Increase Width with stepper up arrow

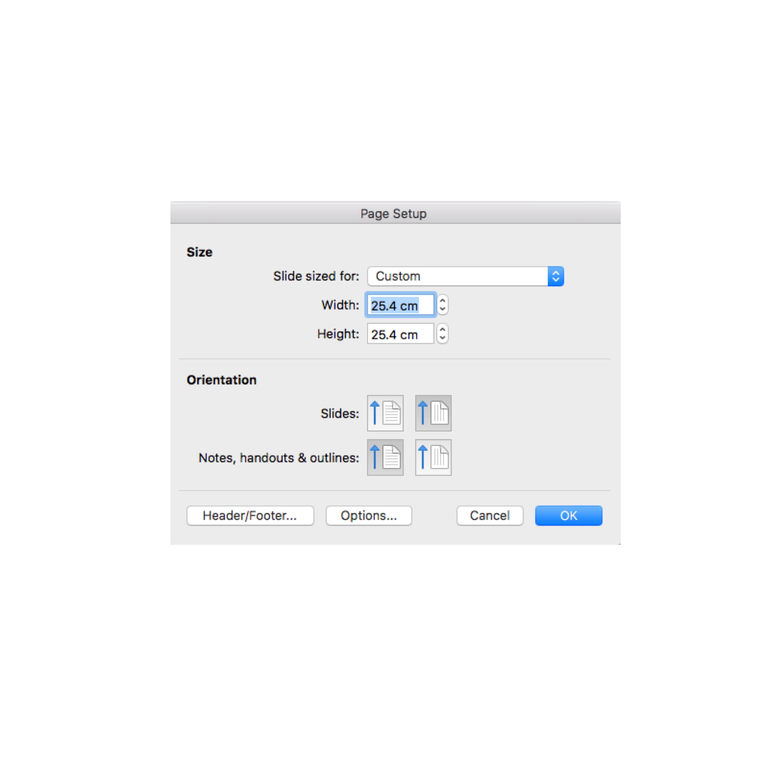442,301
